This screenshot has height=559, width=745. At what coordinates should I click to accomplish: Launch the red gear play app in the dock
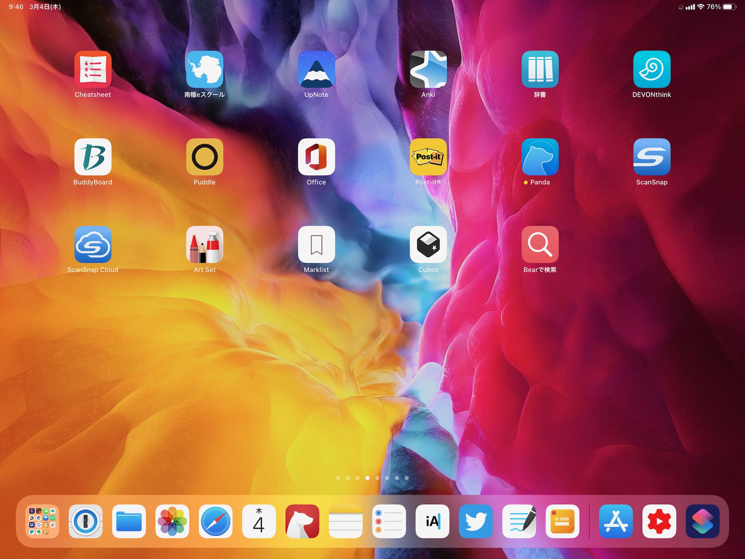[x=659, y=521]
